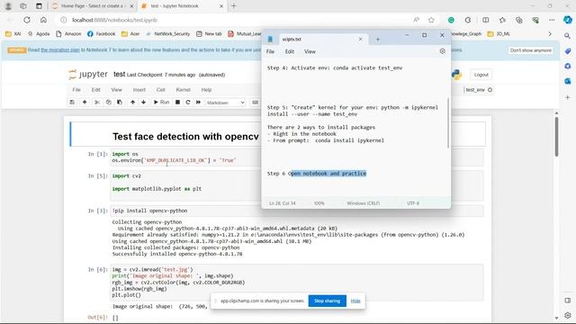Copy selected cells in Jupyter toolbar
Image resolution: width=576 pixels, height=324 pixels.
[x=108, y=102]
